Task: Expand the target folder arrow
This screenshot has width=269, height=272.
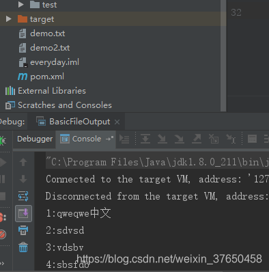Action: pos(9,19)
